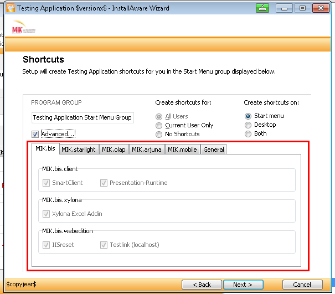Toggle the Advanced... checkbox

(x=35, y=134)
